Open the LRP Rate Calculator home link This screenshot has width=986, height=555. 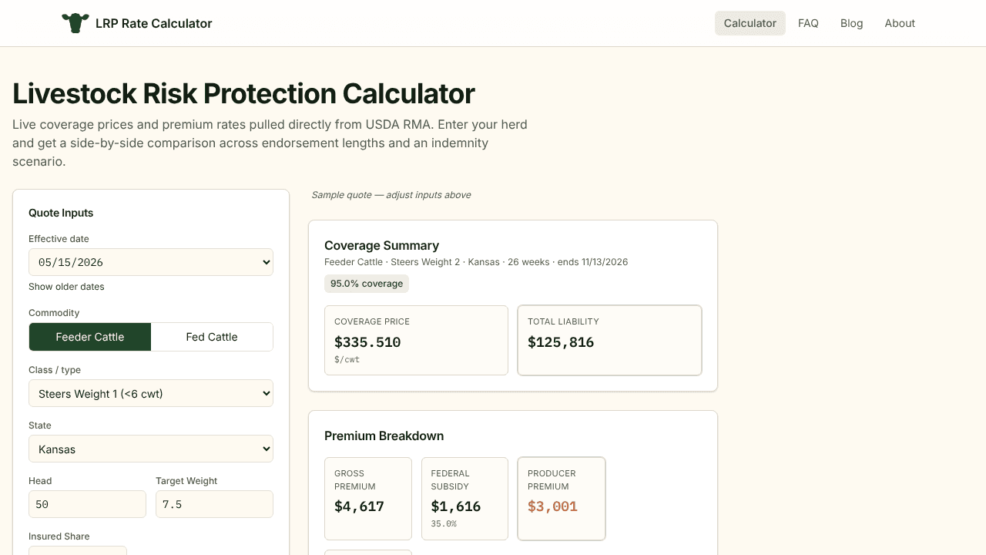(137, 23)
